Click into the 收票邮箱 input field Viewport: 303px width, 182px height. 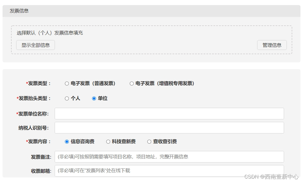pyautogui.click(x=169, y=171)
